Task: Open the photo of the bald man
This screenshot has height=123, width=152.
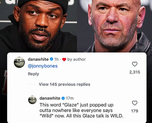Action: (114, 26)
